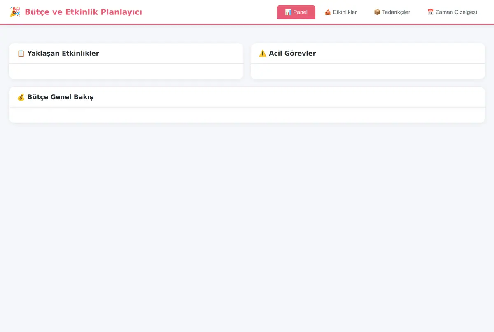Click the Acil Görevler heading
Image resolution: width=494 pixels, height=332 pixels.
pos(292,53)
